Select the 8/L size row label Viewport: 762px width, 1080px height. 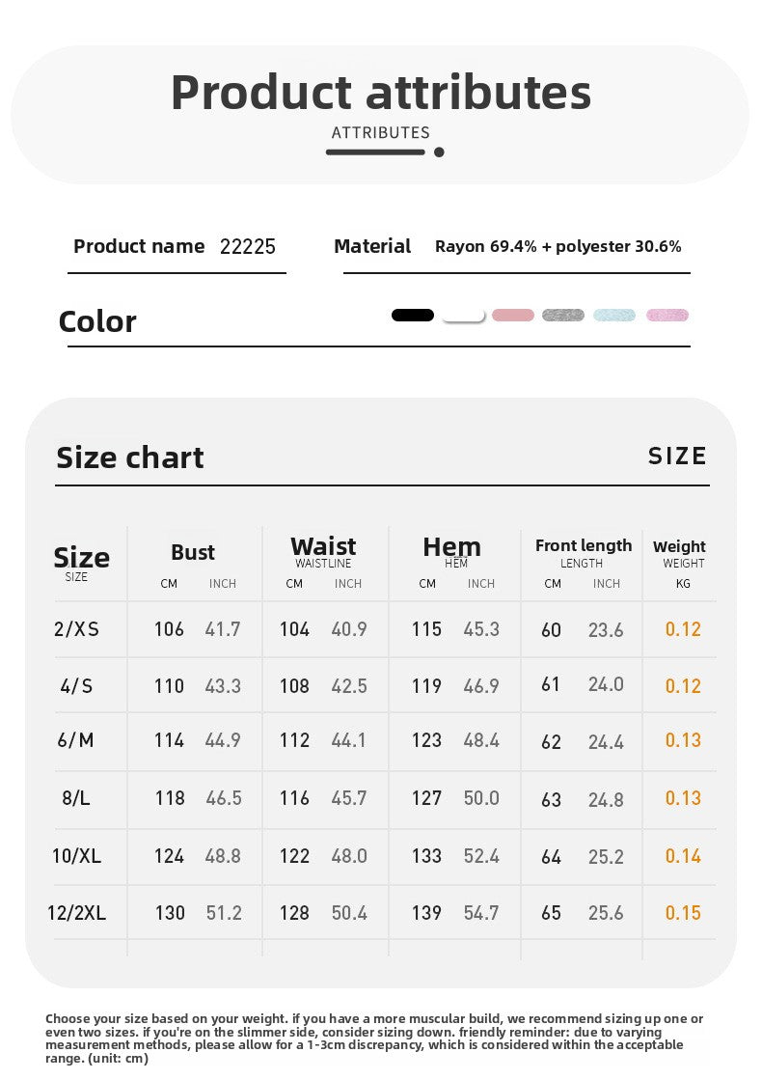tap(76, 798)
